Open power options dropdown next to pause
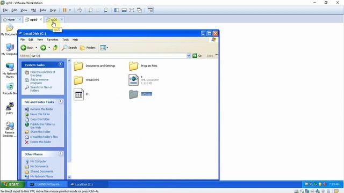The height and width of the screenshot is (193, 344). click(x=70, y=10)
